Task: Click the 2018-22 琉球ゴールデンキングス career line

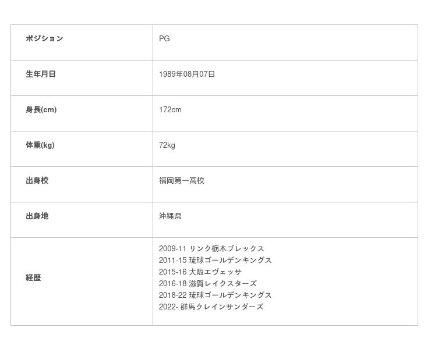Action: 216,295
